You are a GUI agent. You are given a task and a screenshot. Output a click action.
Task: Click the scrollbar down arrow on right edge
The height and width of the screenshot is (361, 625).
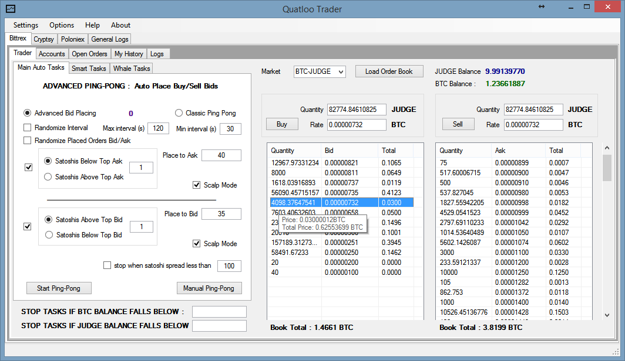pos(607,315)
